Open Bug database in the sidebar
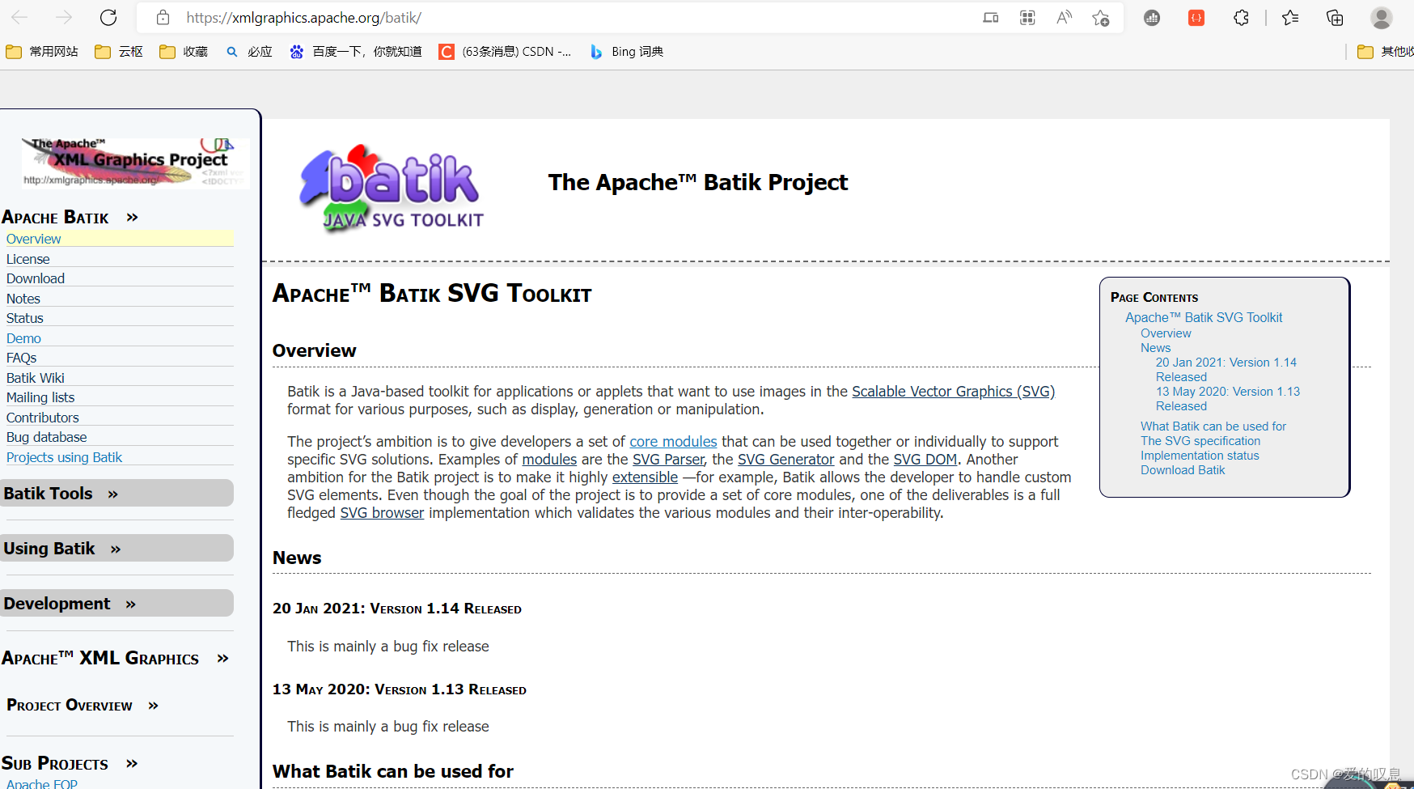 point(47,437)
